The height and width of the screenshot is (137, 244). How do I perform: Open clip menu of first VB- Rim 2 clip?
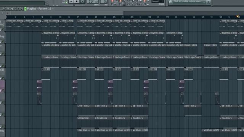[78, 106]
